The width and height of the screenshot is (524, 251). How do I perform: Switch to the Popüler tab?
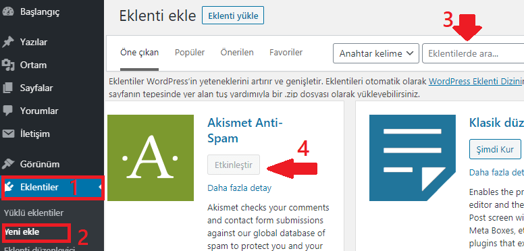(x=190, y=53)
